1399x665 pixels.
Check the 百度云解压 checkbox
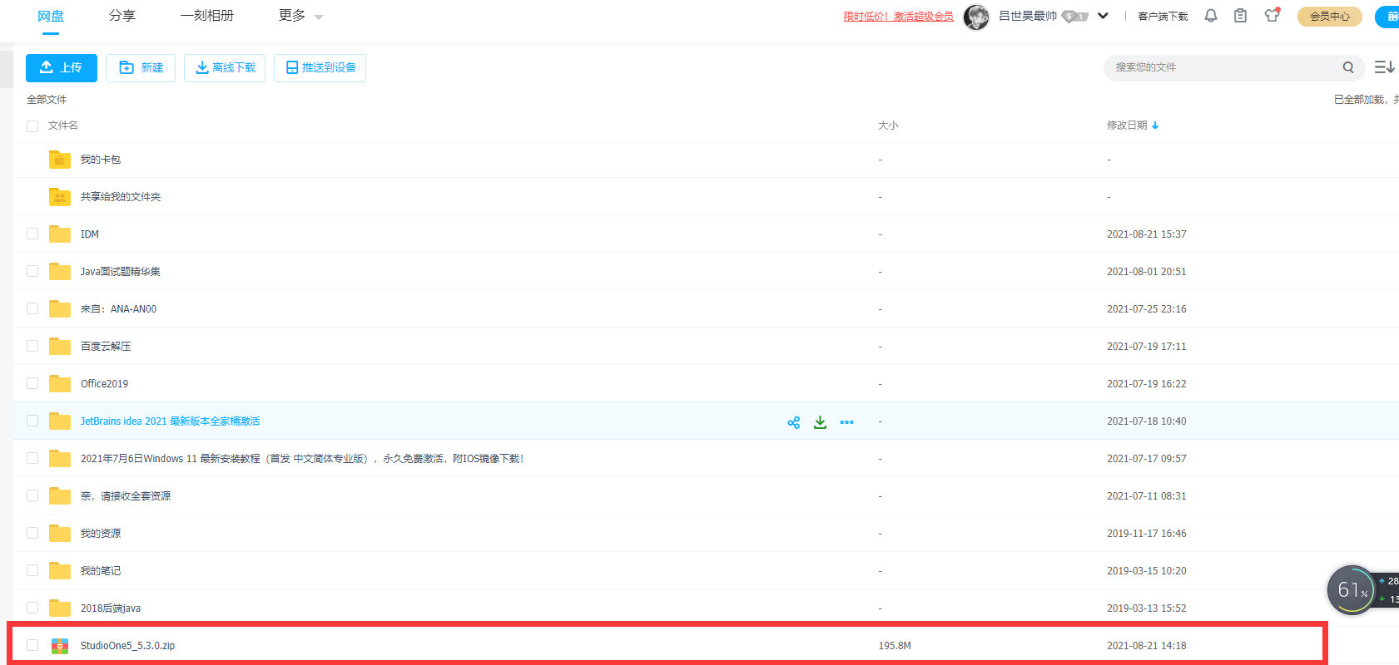pos(32,346)
